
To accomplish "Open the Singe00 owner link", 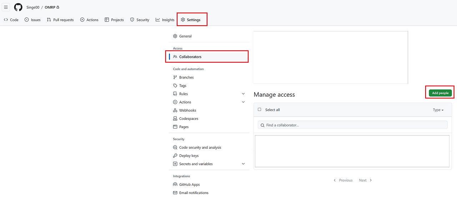I will point(33,7).
